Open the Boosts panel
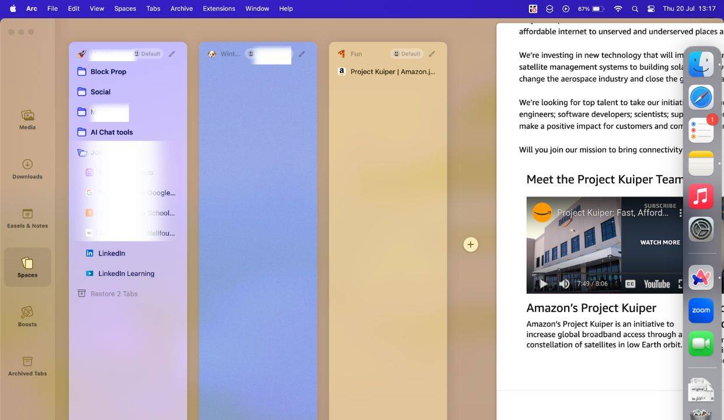The height and width of the screenshot is (420, 724). pos(27,316)
